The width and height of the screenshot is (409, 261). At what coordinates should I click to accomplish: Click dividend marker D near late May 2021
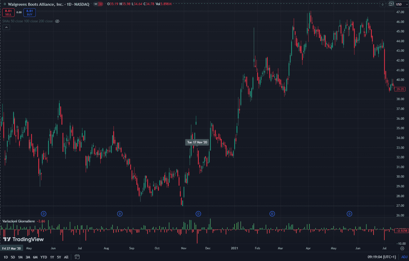click(x=350, y=214)
